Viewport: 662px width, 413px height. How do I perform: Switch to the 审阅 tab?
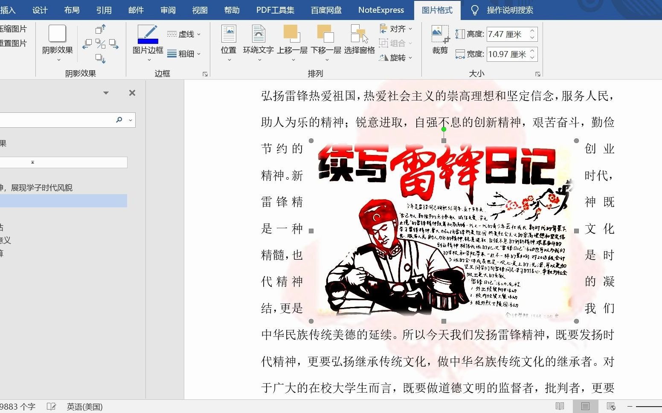(168, 10)
